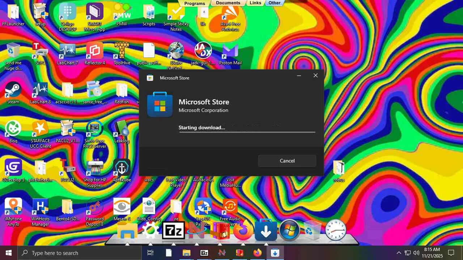Open the Store installer taskbar button
Image resolution: width=463 pixels, height=260 pixels.
tap(275, 253)
